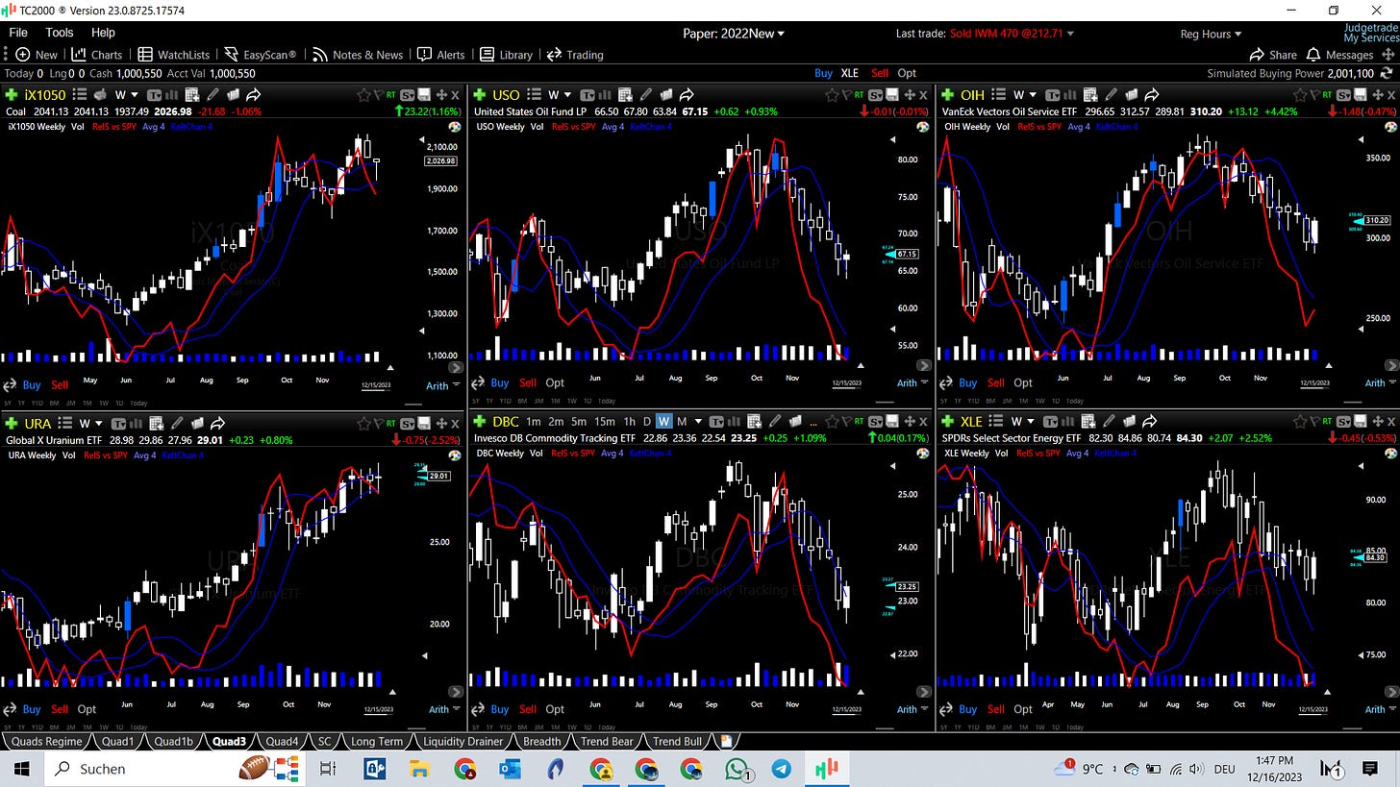Select the 15m timeframe in DBC chart
1400x787 pixels.
(605, 422)
